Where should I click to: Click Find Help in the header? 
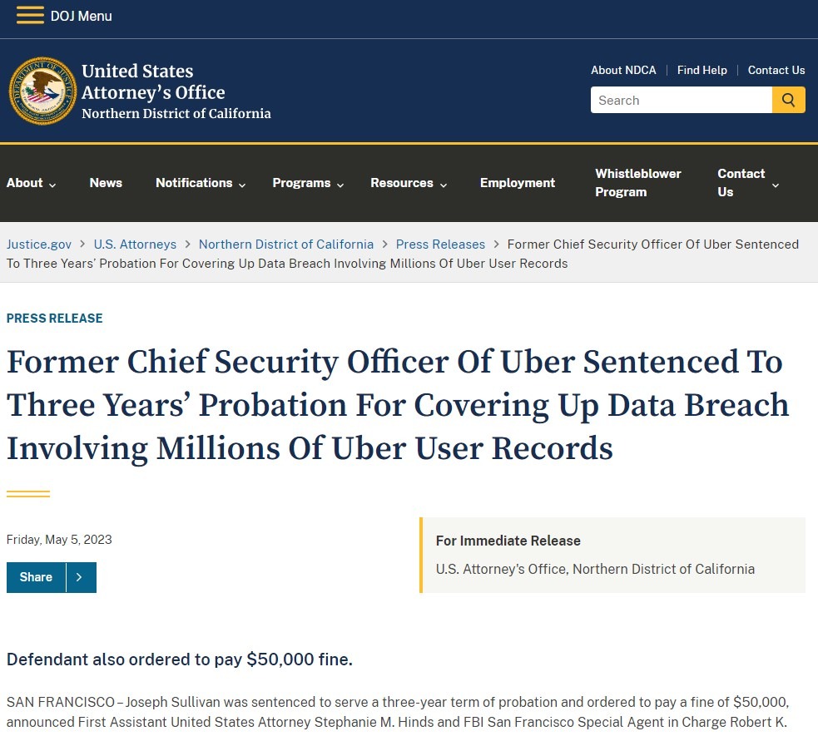tap(701, 70)
